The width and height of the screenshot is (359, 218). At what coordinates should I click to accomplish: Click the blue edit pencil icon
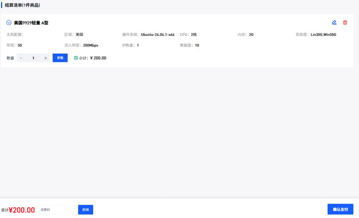[334, 23]
